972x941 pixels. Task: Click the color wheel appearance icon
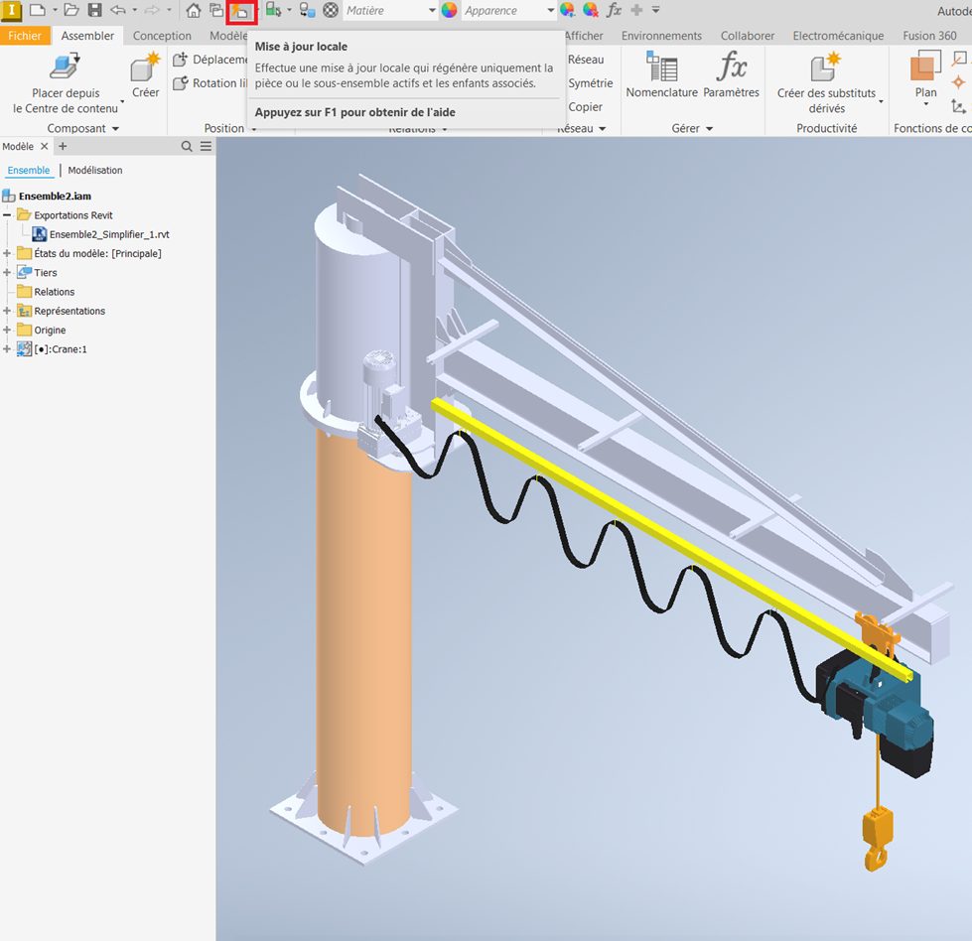click(450, 10)
